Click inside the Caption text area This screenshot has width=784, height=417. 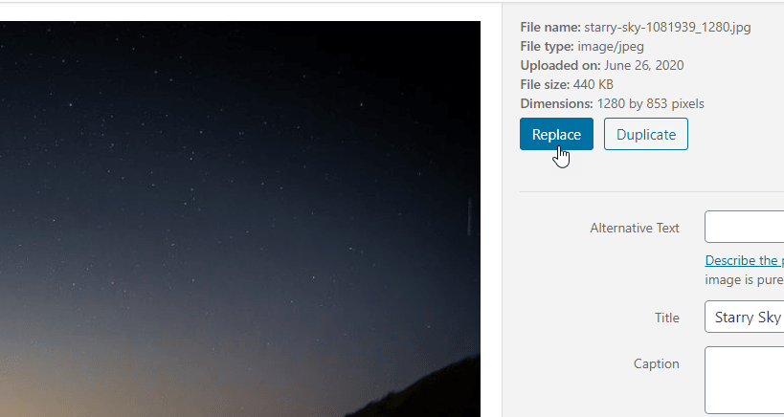(x=745, y=381)
